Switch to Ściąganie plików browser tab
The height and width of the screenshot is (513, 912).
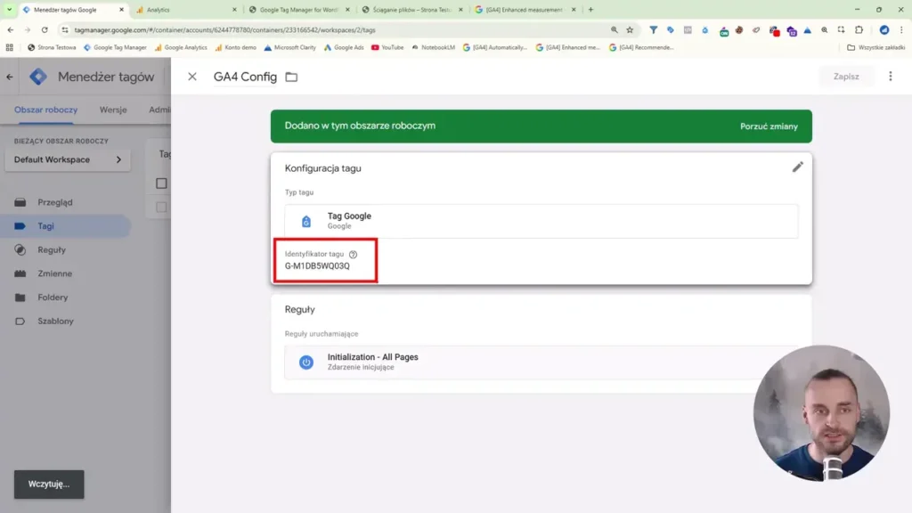412,10
